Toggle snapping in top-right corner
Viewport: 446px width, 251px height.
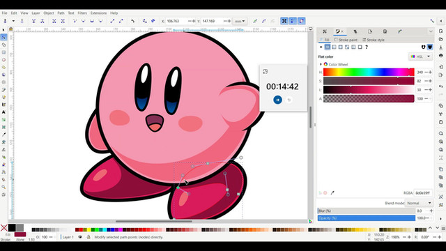click(x=432, y=21)
